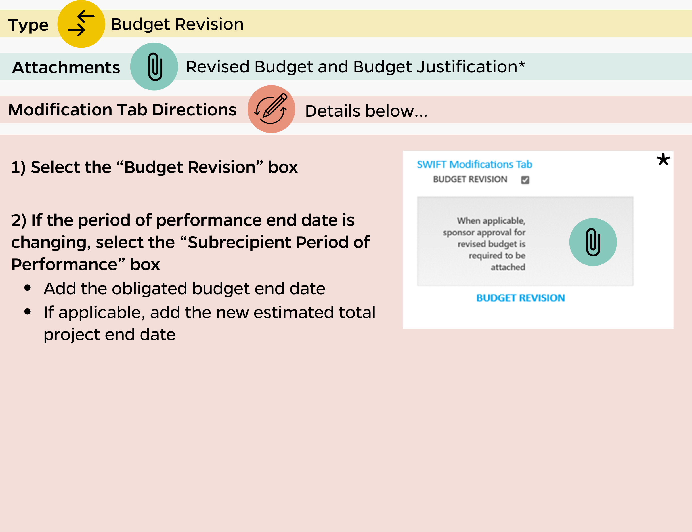Click the 'BUDGET REVISION' checkbox label text
The width and height of the screenshot is (692, 532).
[470, 179]
